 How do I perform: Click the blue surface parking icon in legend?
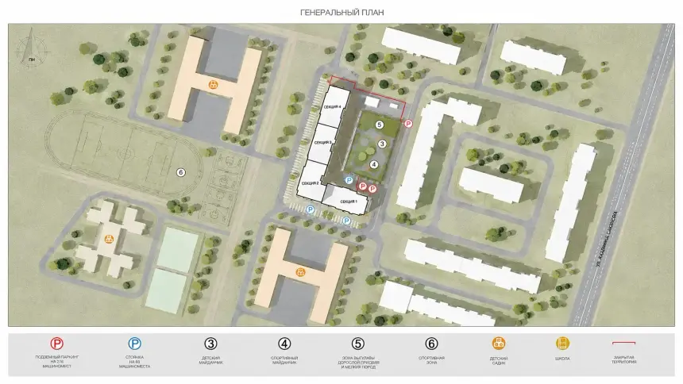point(134,344)
